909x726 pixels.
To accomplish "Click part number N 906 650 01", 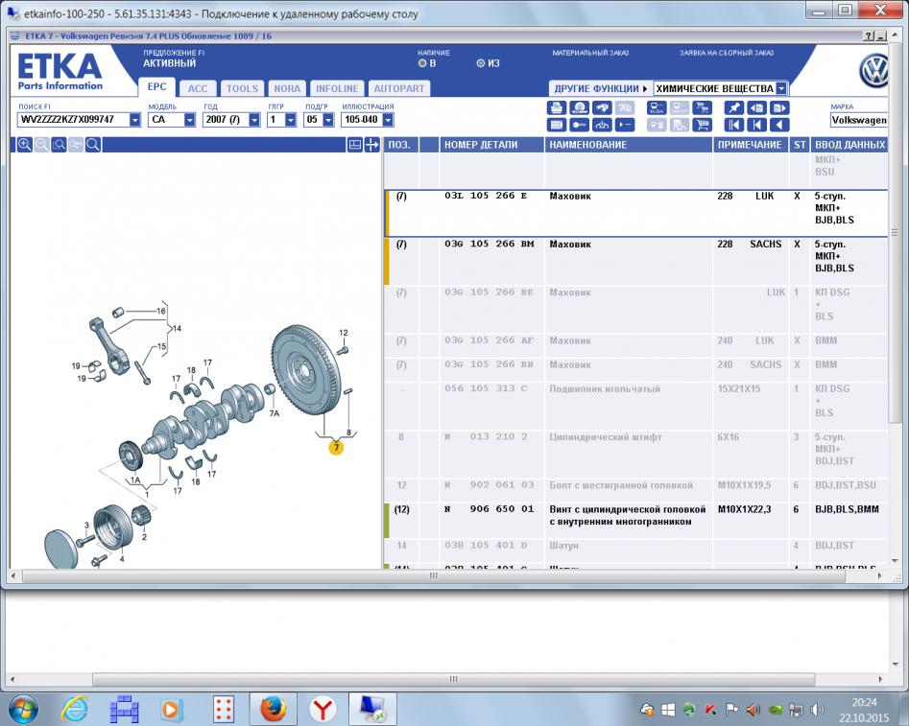I will tap(490, 509).
